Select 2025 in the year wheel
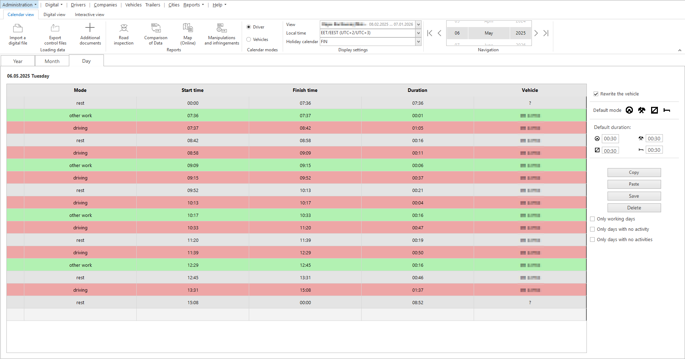Screen dimensions: 685x359 (x=520, y=33)
